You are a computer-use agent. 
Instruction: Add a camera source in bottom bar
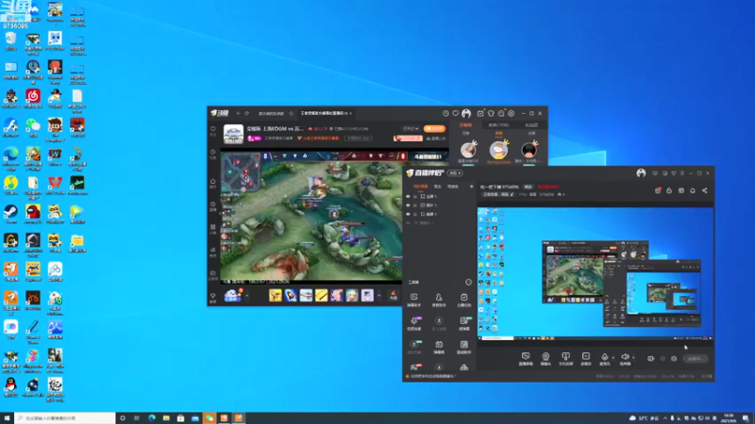(545, 359)
